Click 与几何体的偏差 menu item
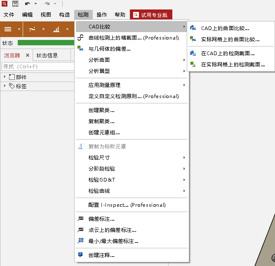This screenshot has width=275, height=266. 110,49
